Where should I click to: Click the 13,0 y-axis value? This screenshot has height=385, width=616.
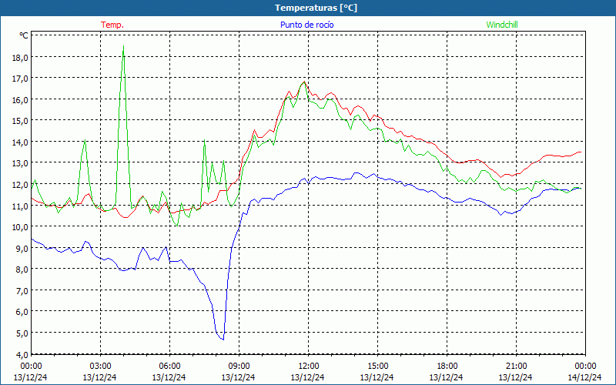tap(20, 163)
